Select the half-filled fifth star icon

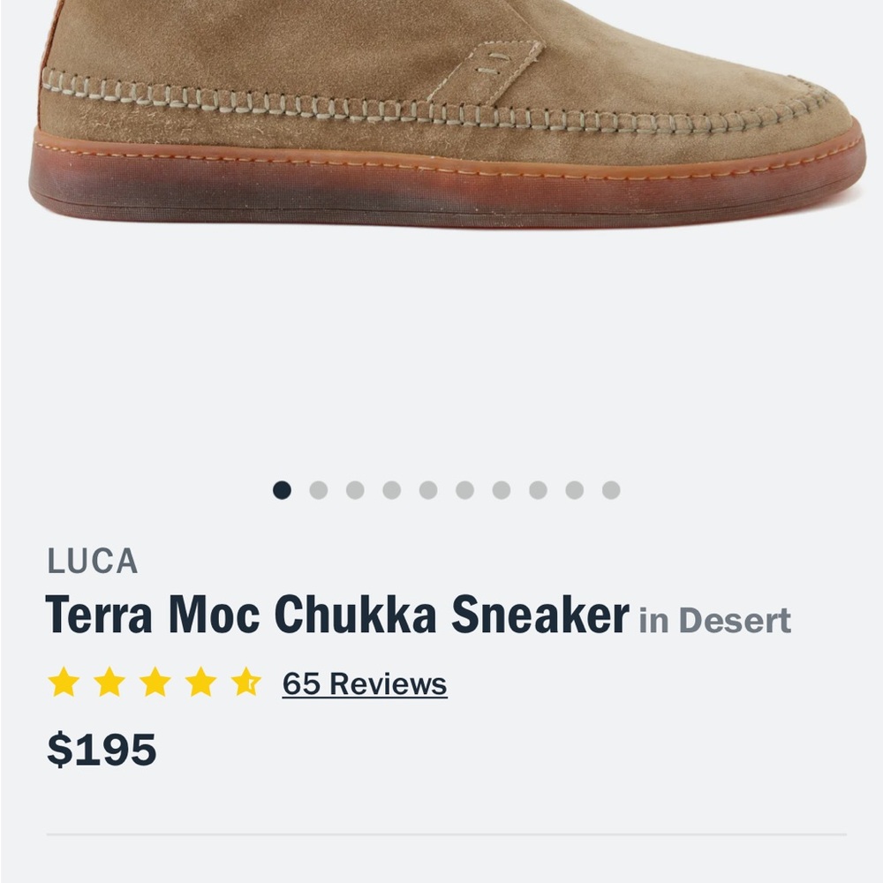pyautogui.click(x=249, y=681)
